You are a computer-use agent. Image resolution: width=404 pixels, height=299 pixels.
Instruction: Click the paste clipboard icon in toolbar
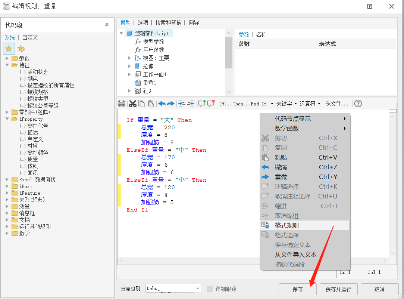tap(151, 104)
